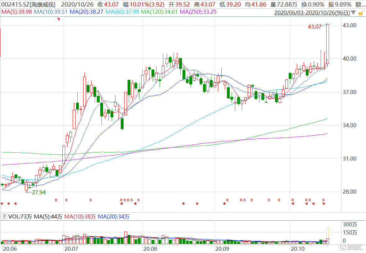The width and height of the screenshot is (366, 253).
Task: Click the green 27.94 low annotation
Action: [x=39, y=192]
